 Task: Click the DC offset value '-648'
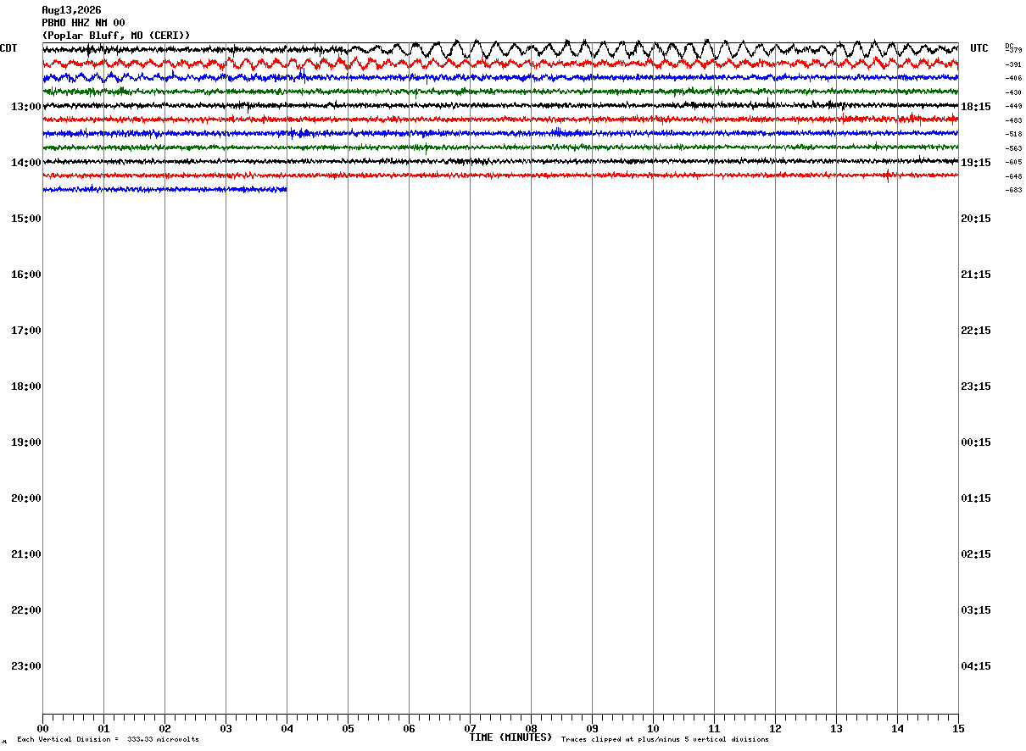[x=1013, y=176]
